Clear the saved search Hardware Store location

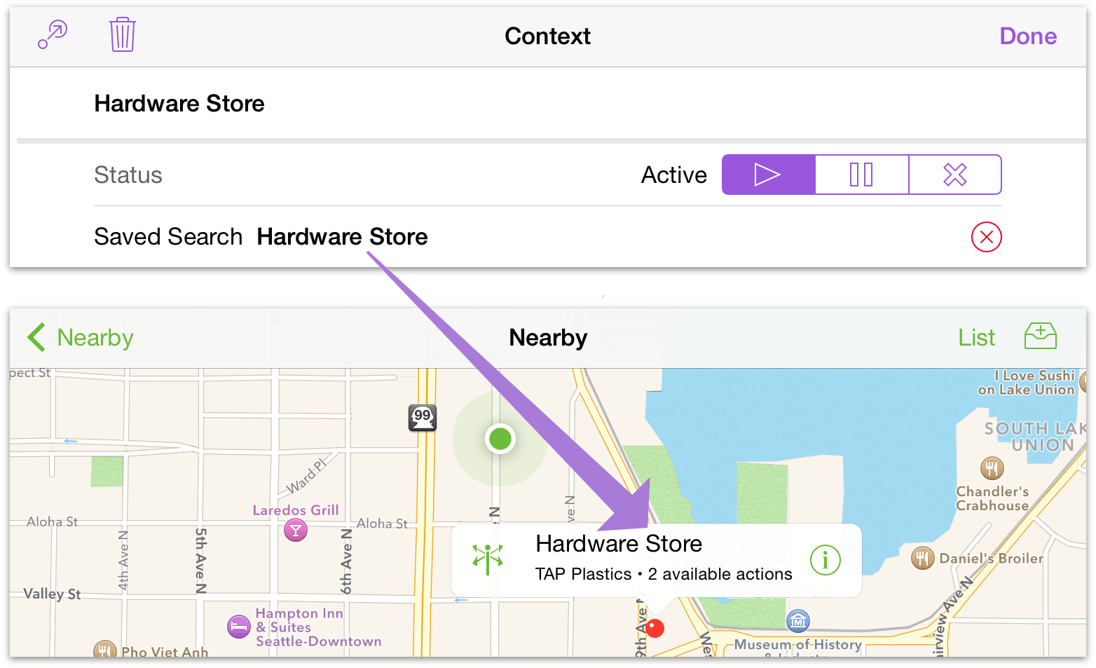986,237
